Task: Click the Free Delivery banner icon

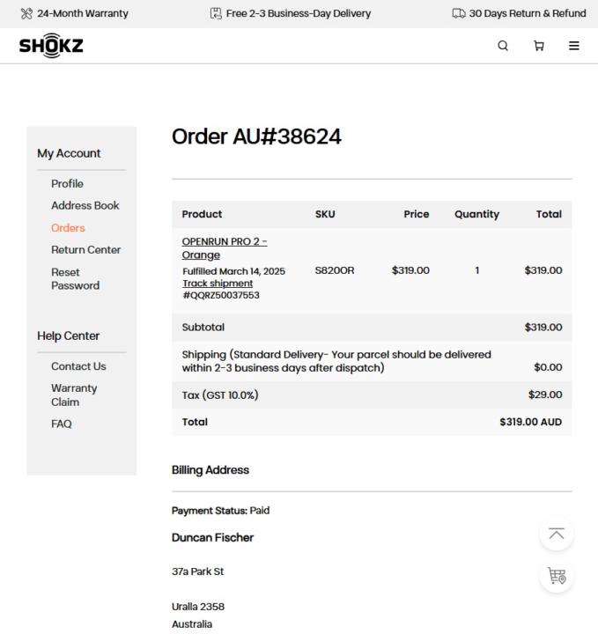Action: coord(216,13)
